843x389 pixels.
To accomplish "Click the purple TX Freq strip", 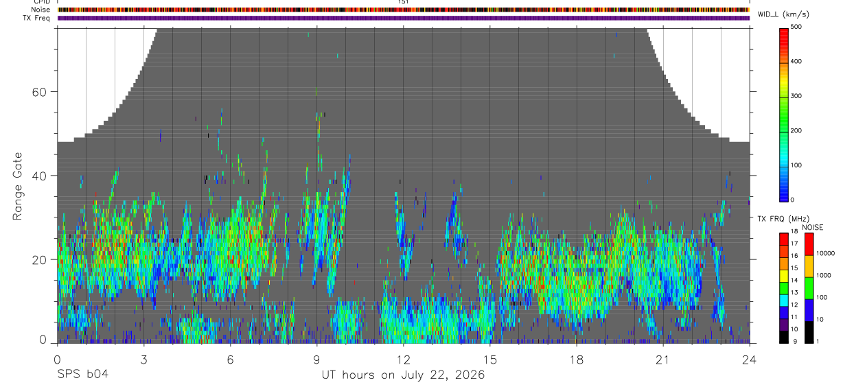I will tap(404, 18).
